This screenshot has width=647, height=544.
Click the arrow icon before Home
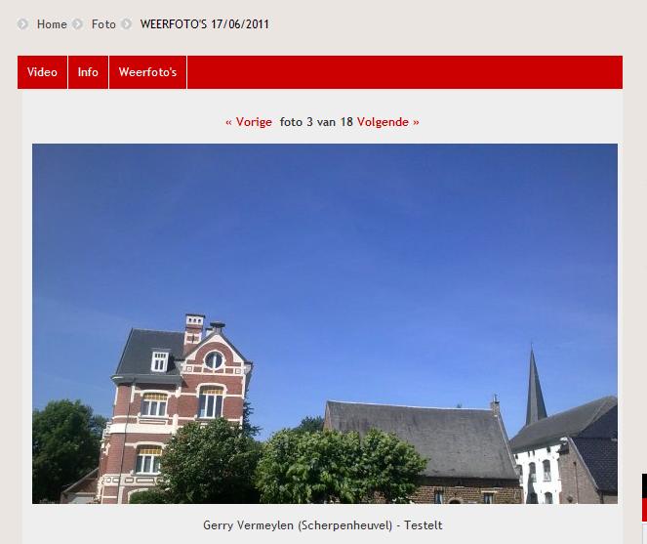pos(22,24)
